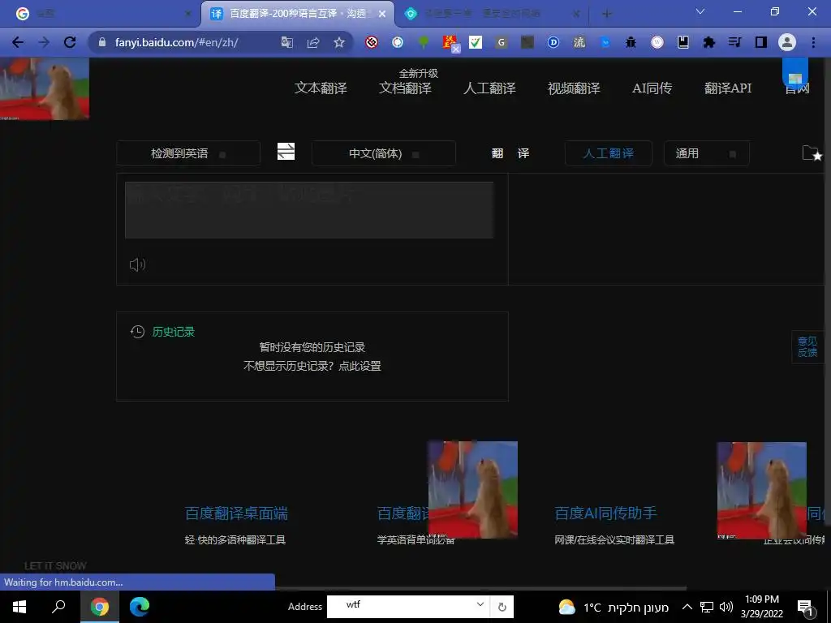Click the 意见反馈 feedback button
The width and height of the screenshot is (831, 623).
pyautogui.click(x=807, y=347)
